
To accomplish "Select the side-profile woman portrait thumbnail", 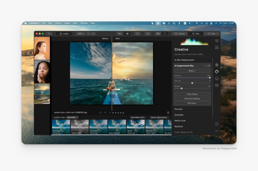I will pos(42,48).
